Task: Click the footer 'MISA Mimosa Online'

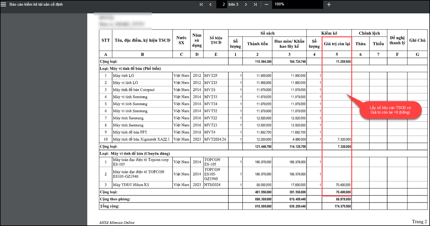Action: [117, 223]
